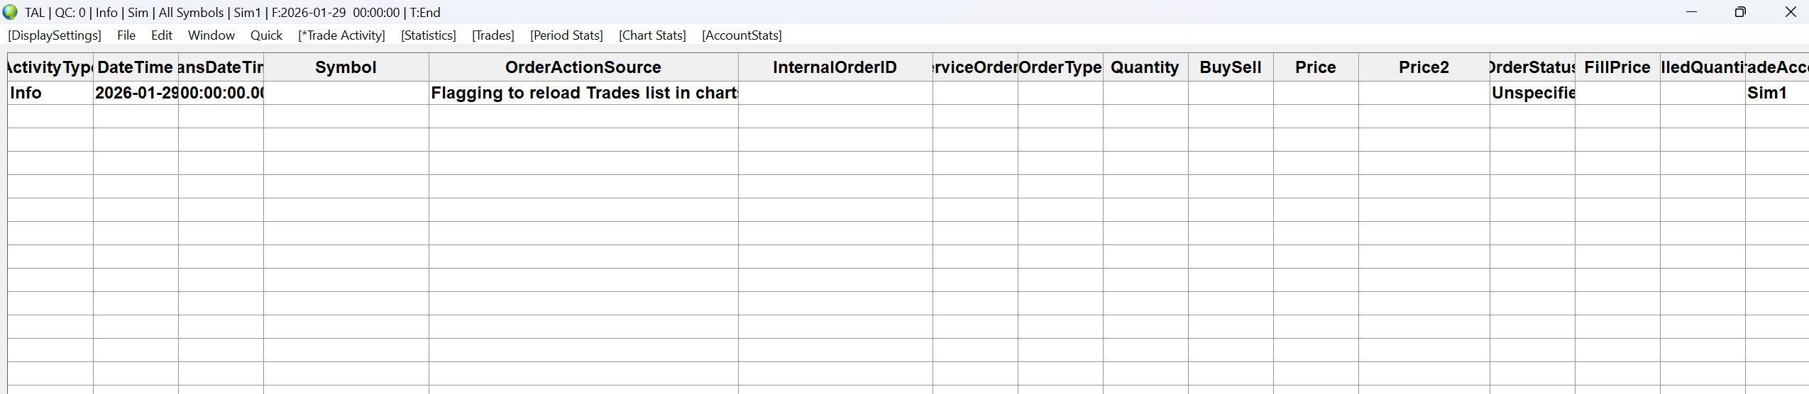
Task: Switch to the Trades tab
Action: [493, 35]
